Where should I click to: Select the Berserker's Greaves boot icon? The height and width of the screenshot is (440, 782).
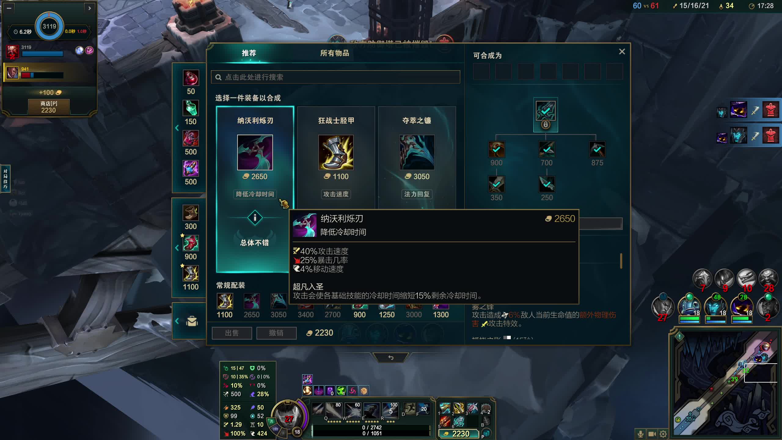point(336,152)
